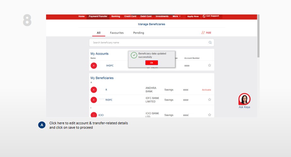Go to the Home menu

click(x=81, y=16)
